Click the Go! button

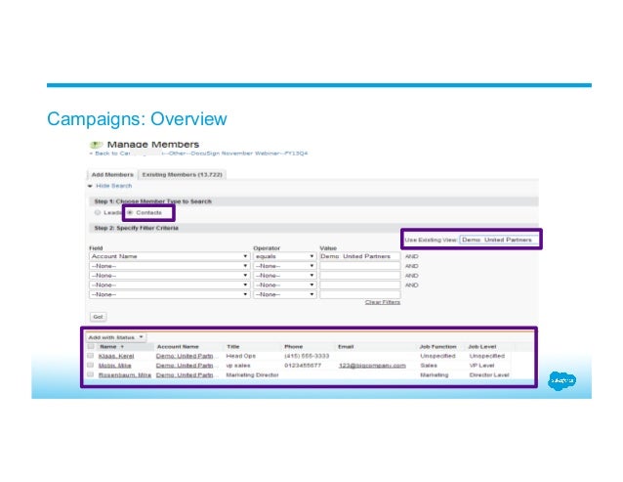[x=99, y=317]
